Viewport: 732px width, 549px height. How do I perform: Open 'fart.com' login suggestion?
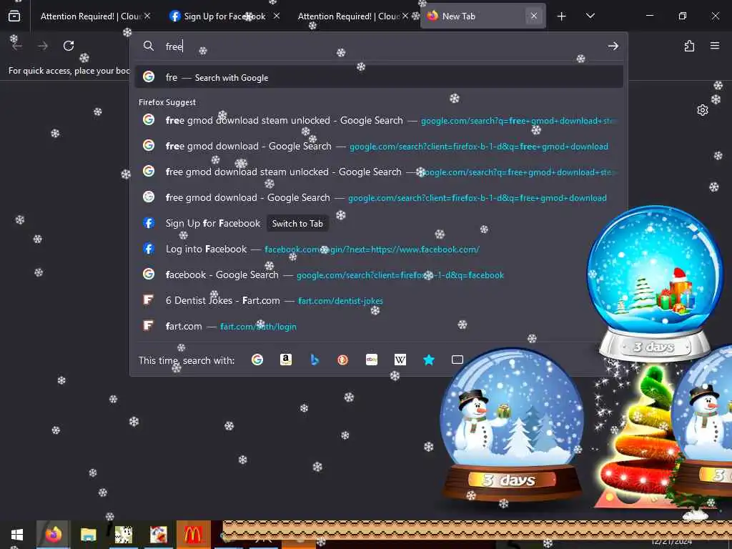(379, 326)
